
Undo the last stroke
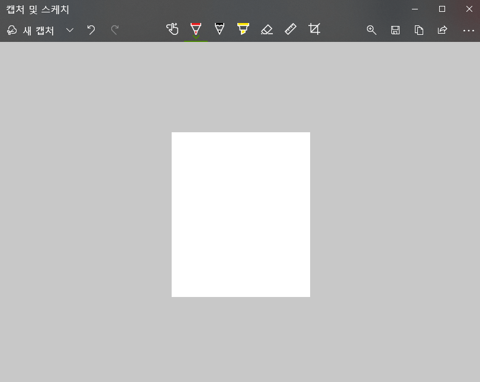tap(91, 30)
